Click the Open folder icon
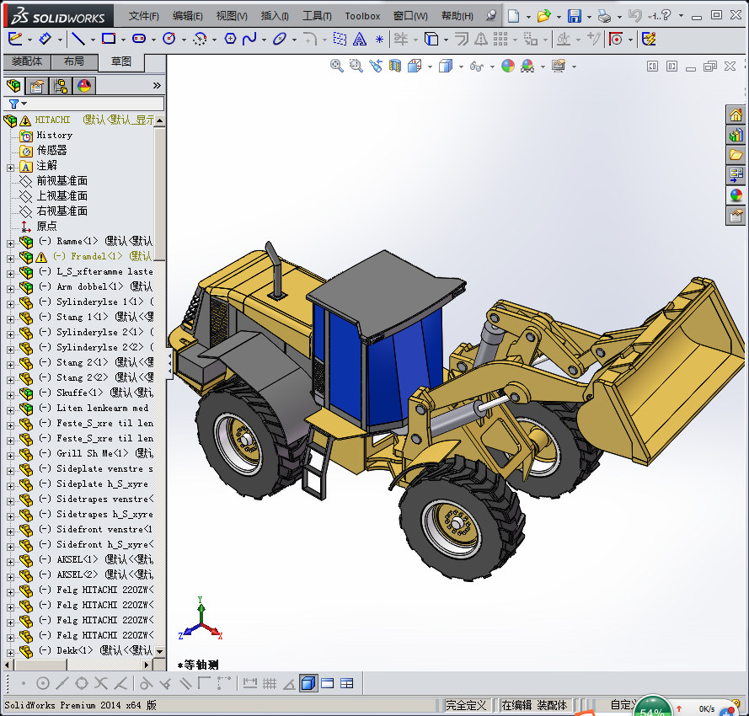 [543, 16]
